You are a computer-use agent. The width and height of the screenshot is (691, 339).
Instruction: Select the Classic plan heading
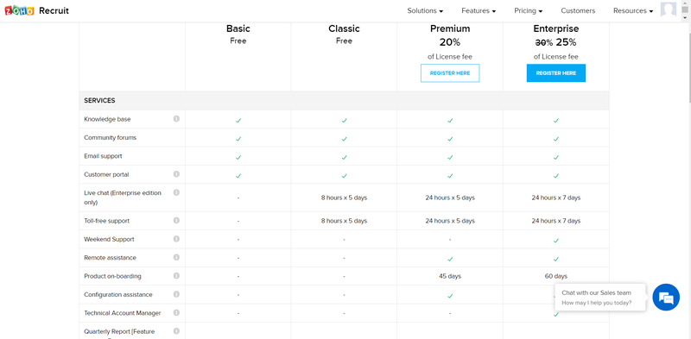point(344,28)
